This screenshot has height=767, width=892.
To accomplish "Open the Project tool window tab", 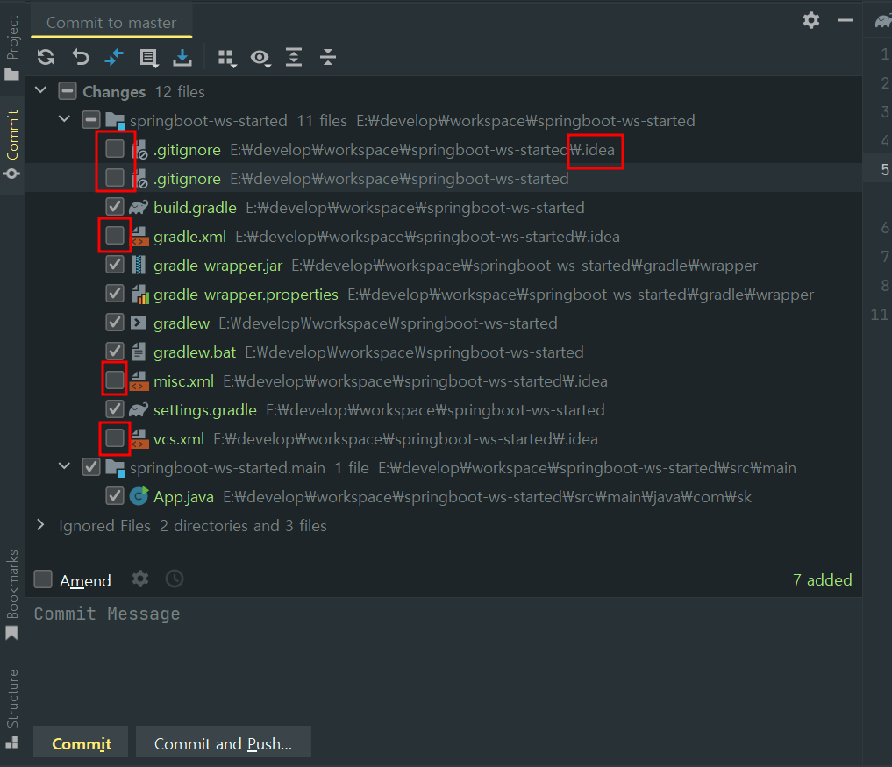I will pyautogui.click(x=12, y=48).
